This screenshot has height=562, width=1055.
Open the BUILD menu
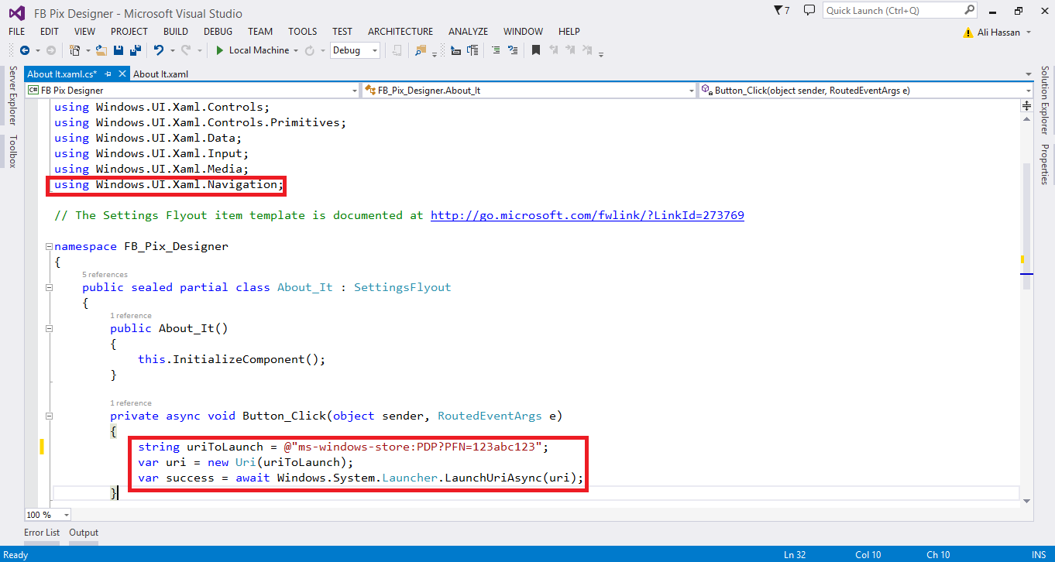pyautogui.click(x=176, y=32)
